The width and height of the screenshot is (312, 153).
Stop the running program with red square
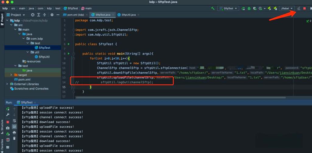click(304, 9)
